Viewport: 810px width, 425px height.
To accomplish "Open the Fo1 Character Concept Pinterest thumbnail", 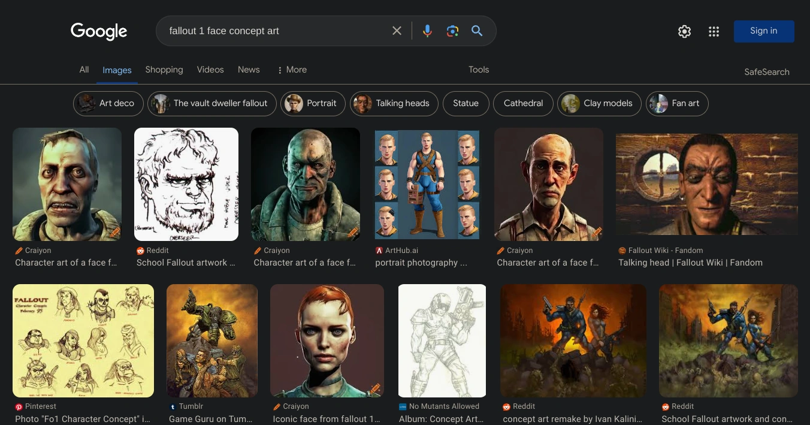I will click(x=83, y=340).
